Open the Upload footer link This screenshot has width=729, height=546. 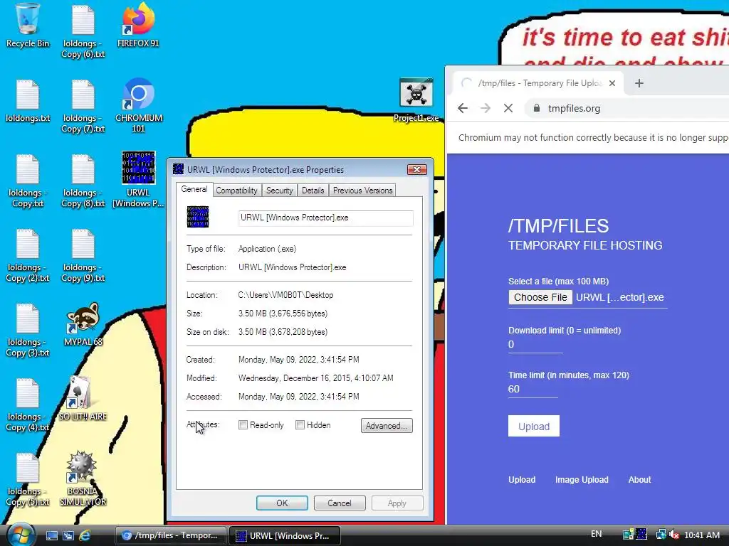click(x=522, y=480)
